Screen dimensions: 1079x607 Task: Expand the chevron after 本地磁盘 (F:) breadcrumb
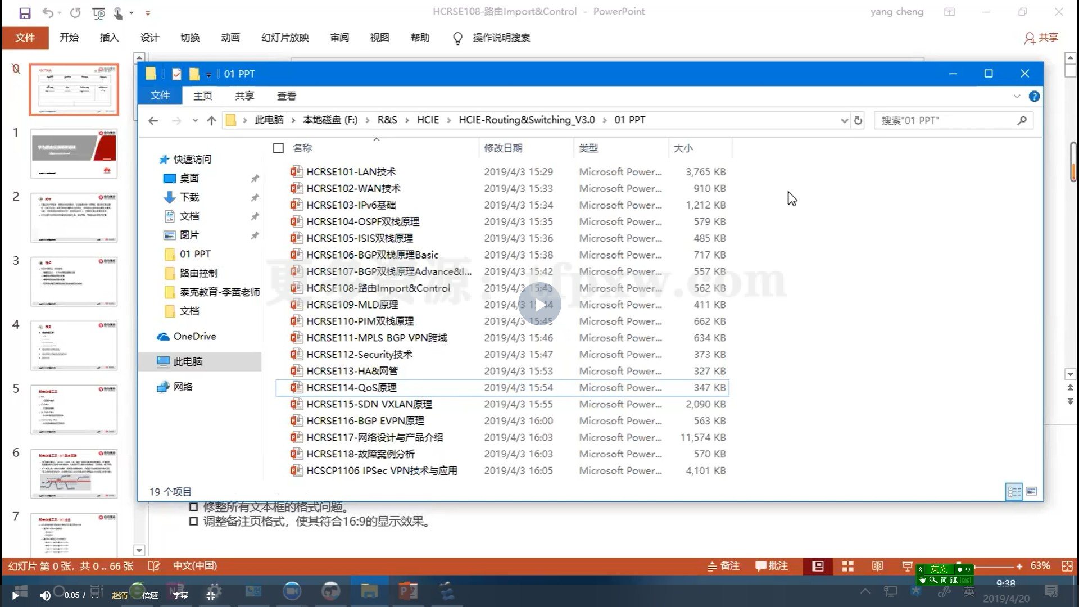click(367, 120)
